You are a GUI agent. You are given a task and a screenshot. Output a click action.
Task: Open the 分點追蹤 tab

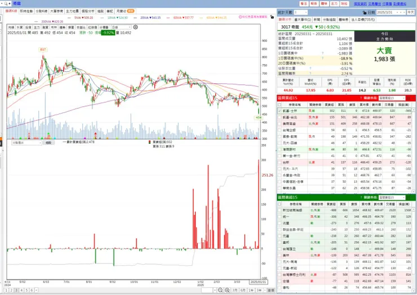point(329,20)
